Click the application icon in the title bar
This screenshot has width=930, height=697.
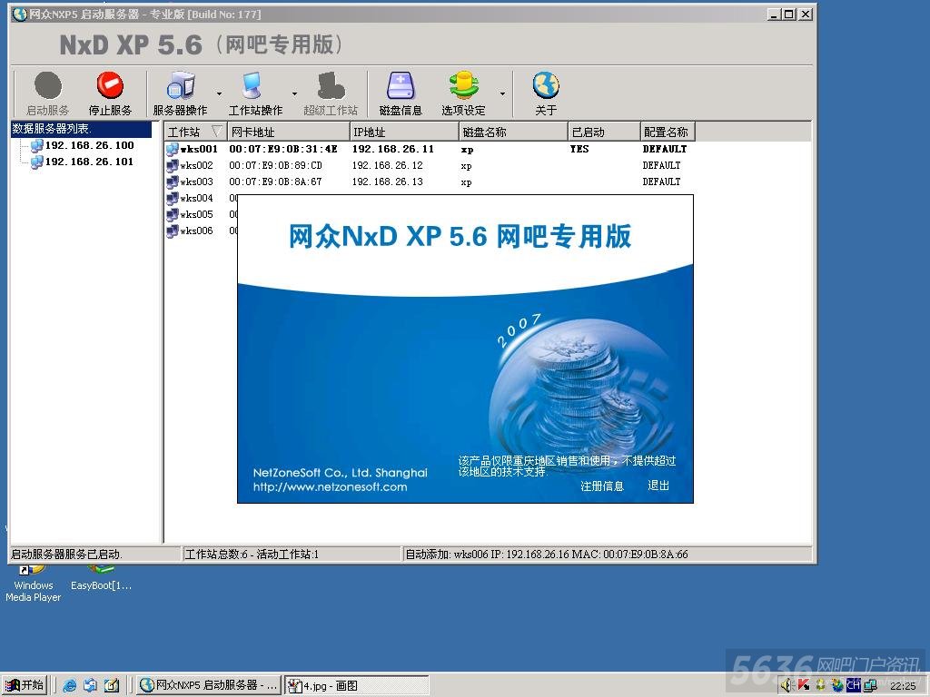(x=20, y=15)
